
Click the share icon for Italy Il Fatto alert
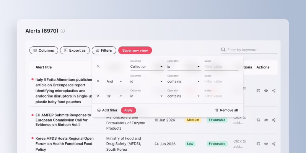pyautogui.click(x=274, y=91)
